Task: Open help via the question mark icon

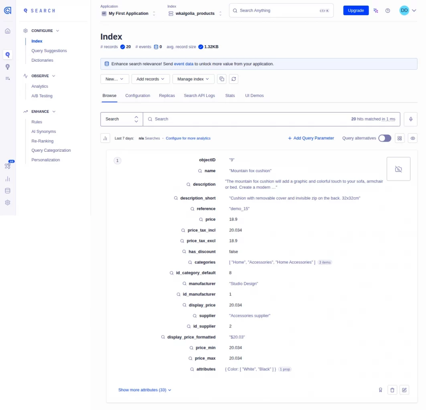Action: pyautogui.click(x=387, y=10)
